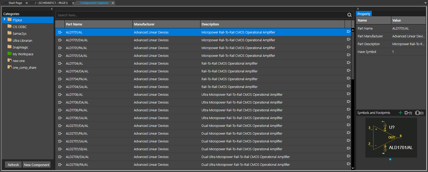Click the place-symbol icon at right of ALD2701/PA/AL row
The image size is (428, 172).
pyautogui.click(x=348, y=133)
